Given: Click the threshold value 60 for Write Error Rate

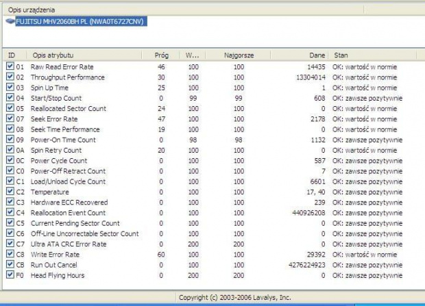Looking at the screenshot, I should (161, 255).
